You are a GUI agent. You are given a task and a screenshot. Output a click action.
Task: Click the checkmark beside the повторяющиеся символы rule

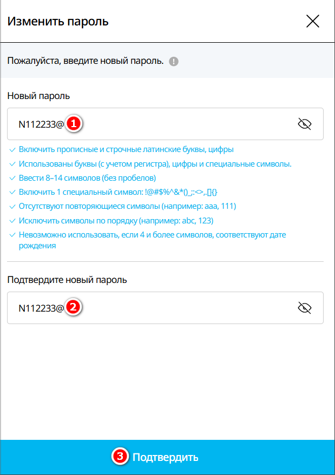[12, 207]
